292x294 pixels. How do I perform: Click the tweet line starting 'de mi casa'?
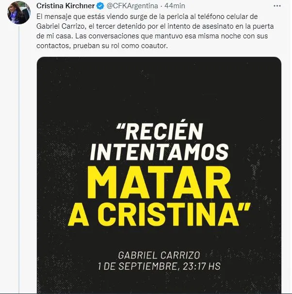(x=152, y=36)
